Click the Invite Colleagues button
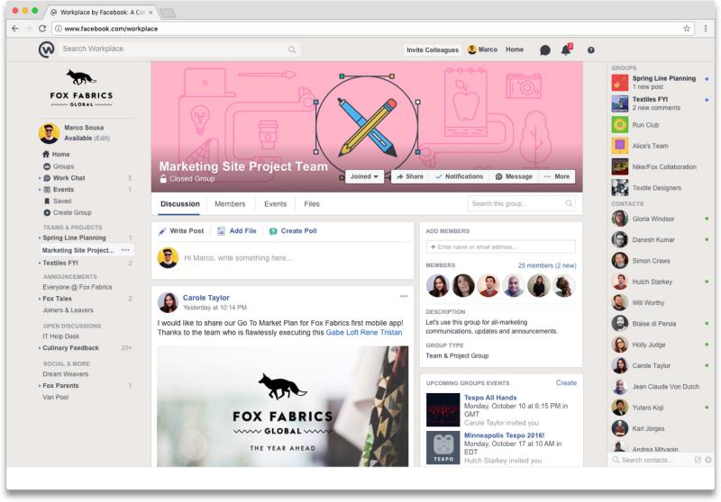This screenshot has height=502, width=721. tap(433, 49)
